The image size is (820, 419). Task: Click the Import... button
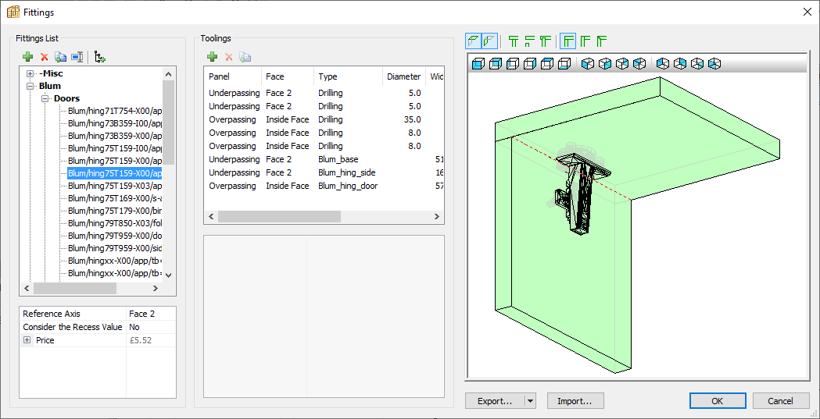click(x=575, y=401)
